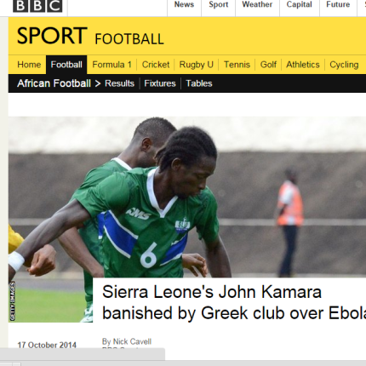Switch to the Cricket tab
The height and width of the screenshot is (366, 366).
pos(156,65)
